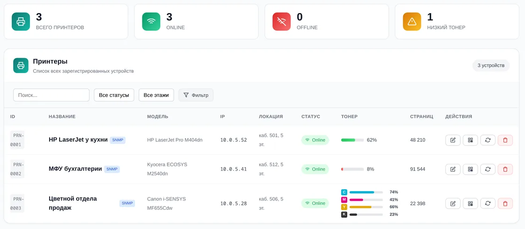Click the cyan C toner badge
The height and width of the screenshot is (229, 525).
pos(344,192)
